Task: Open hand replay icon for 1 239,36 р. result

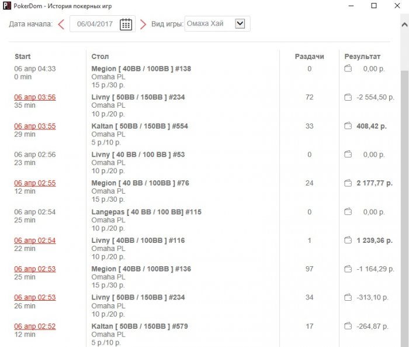Action: (x=348, y=241)
